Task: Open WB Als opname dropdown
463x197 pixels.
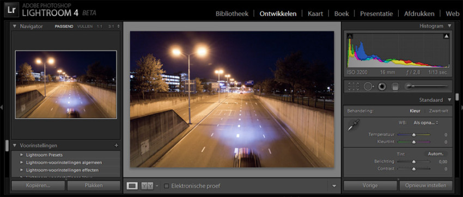Action: [425, 122]
